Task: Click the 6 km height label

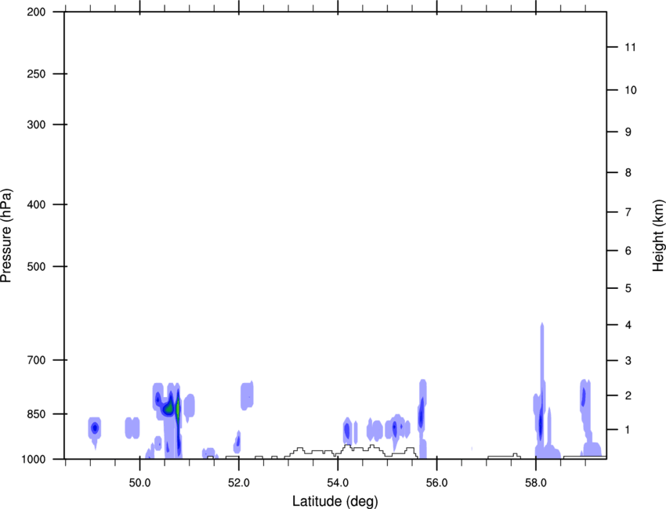Action: 628,251
